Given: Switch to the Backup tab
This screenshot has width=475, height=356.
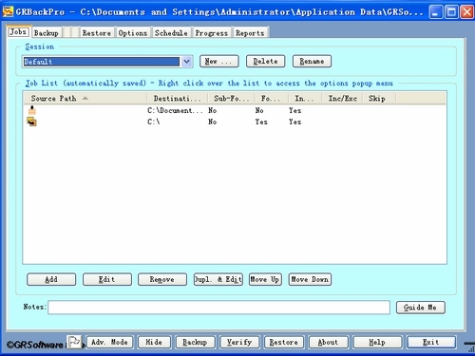Looking at the screenshot, I should pos(47,33).
